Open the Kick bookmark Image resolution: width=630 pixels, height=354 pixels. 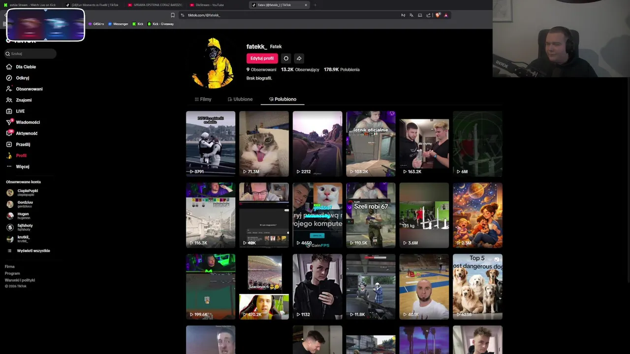pos(138,24)
